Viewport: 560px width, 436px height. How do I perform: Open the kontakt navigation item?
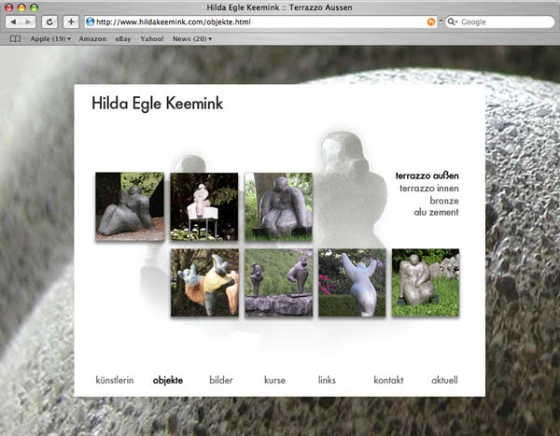(388, 381)
